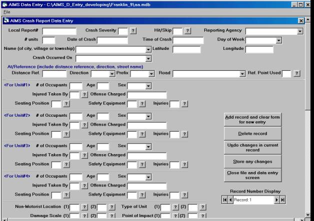Click the Latitude input field

(x=186, y=49)
